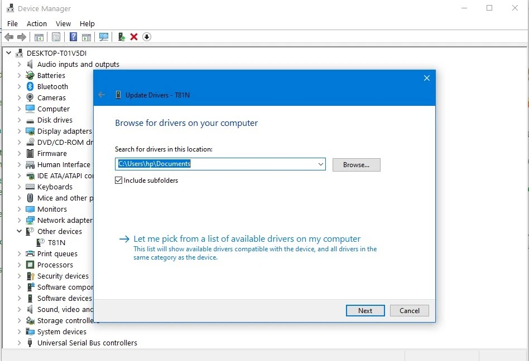
Task: Click the T81N unknown device icon
Action: point(41,242)
